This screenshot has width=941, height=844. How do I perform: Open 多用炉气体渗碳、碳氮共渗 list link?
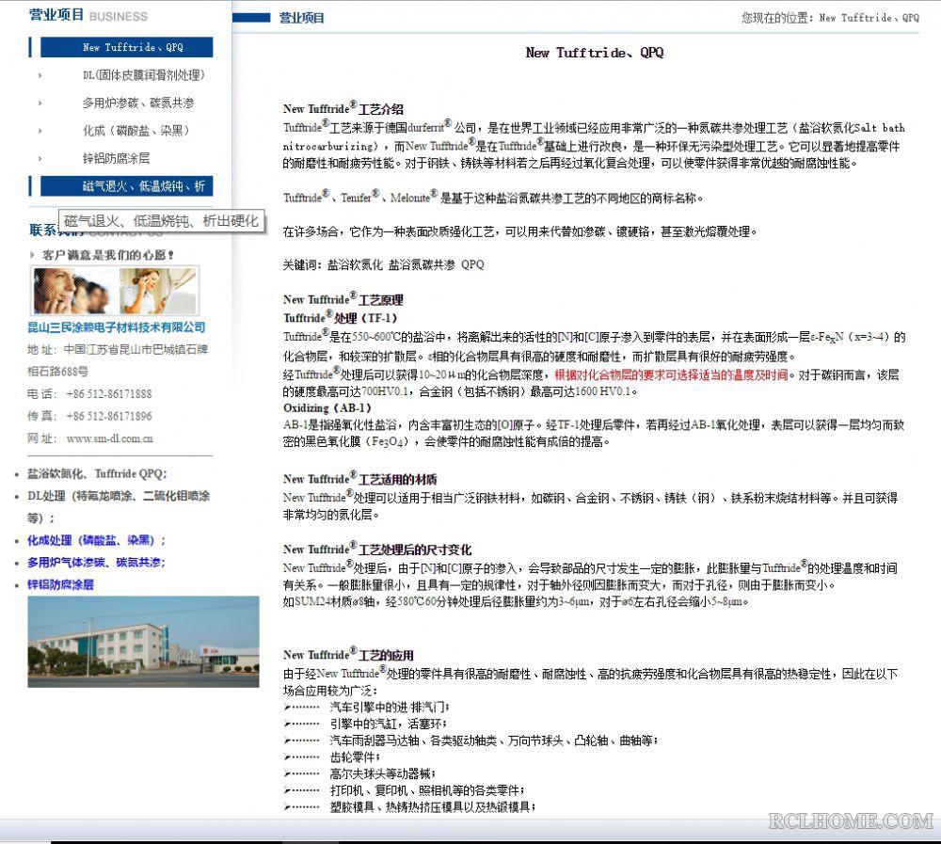click(x=96, y=563)
